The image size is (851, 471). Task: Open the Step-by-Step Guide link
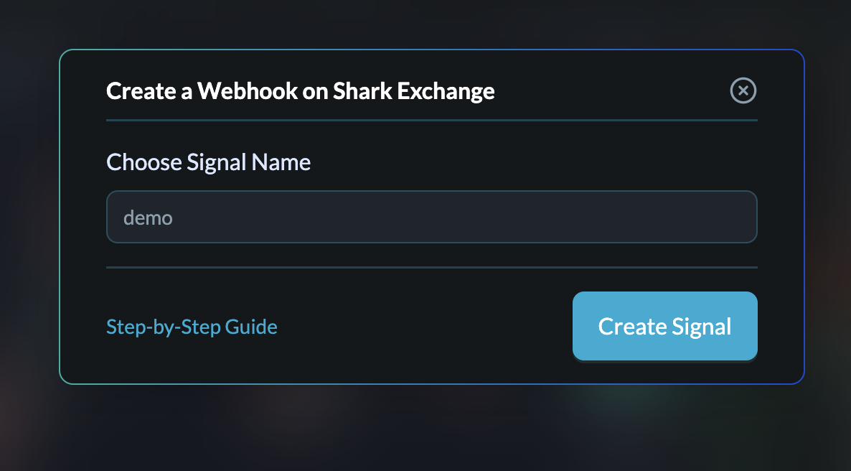click(192, 327)
